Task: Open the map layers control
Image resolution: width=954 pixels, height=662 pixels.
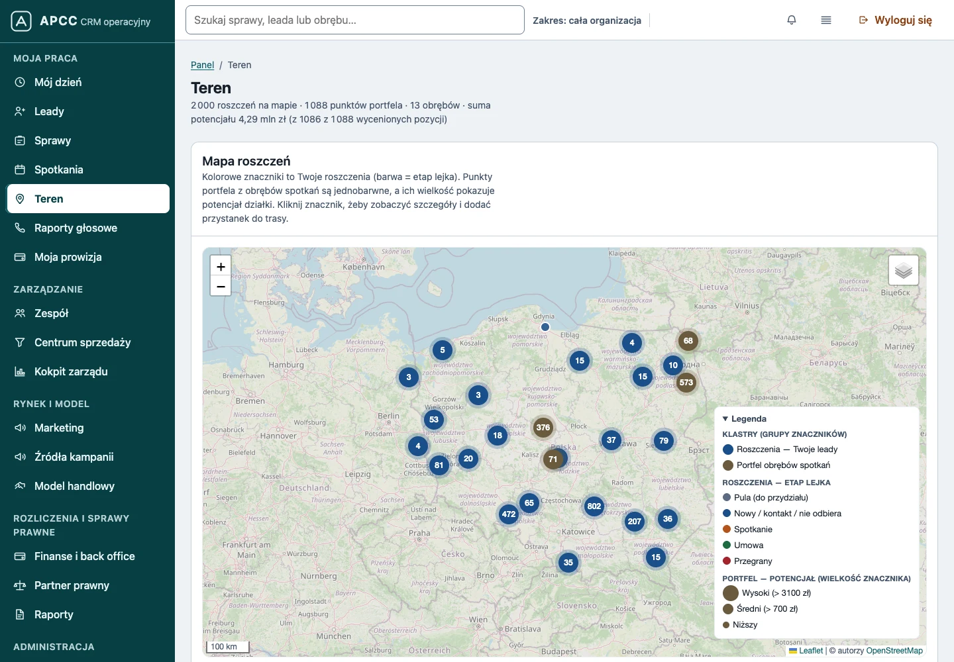Action: 904,270
